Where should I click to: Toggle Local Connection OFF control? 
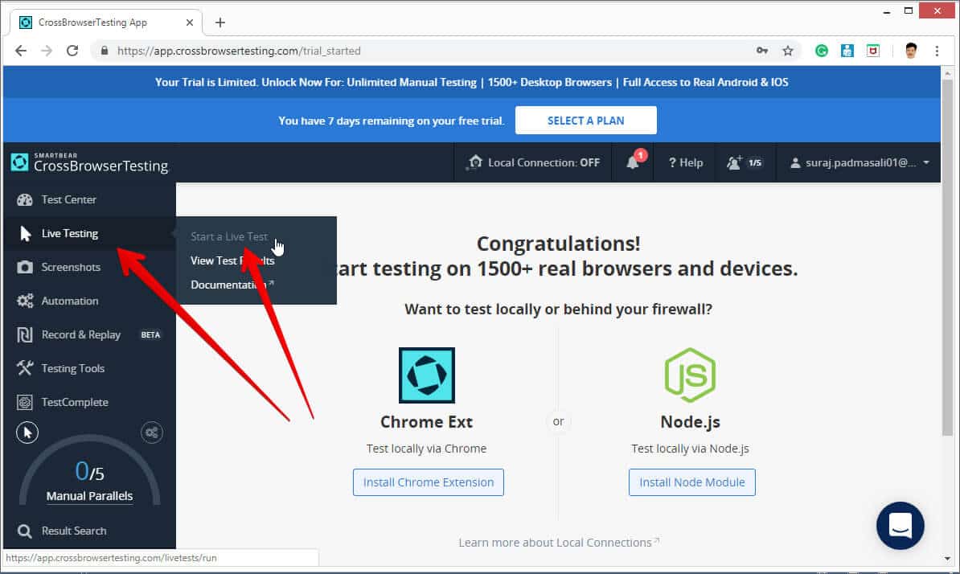pyautogui.click(x=532, y=162)
